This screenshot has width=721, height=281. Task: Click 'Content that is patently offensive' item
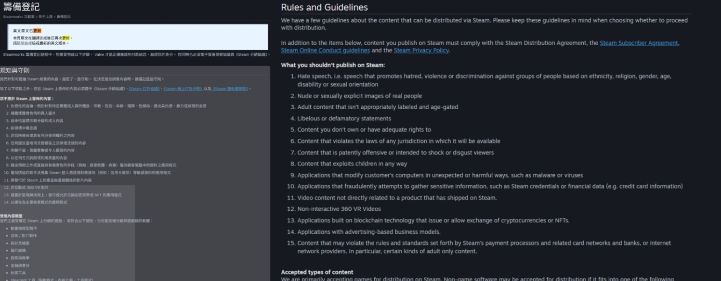point(395,153)
